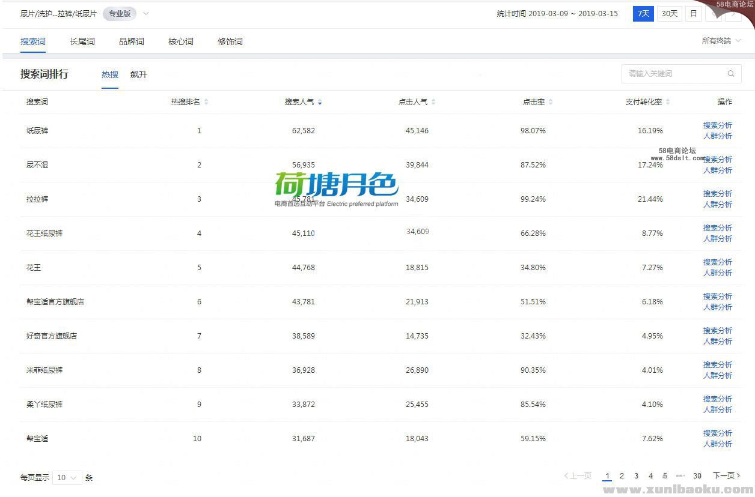Choose the 日 time range button

pos(693,13)
